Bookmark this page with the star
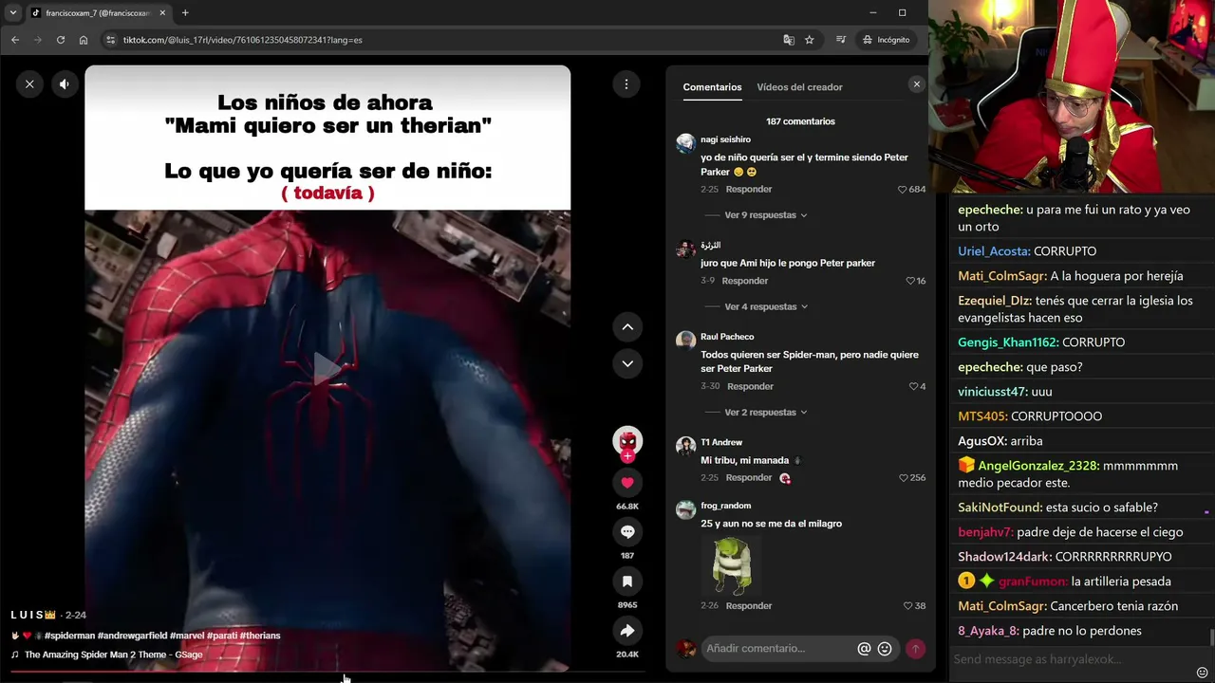 (810, 40)
